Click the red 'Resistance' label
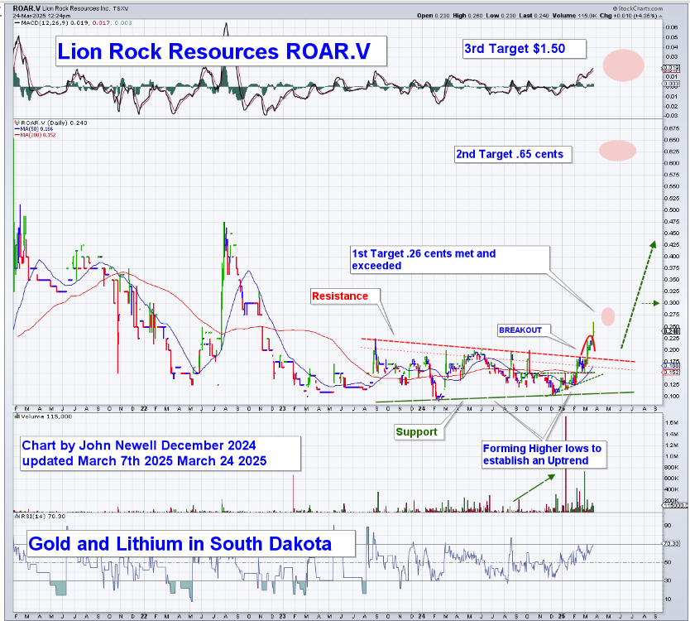The image size is (690, 621). (346, 296)
